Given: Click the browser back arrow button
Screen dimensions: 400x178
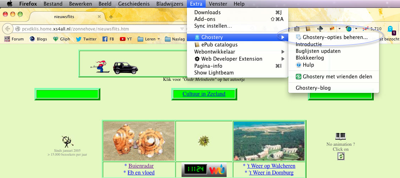Looking at the screenshot, I should [x=7, y=29].
